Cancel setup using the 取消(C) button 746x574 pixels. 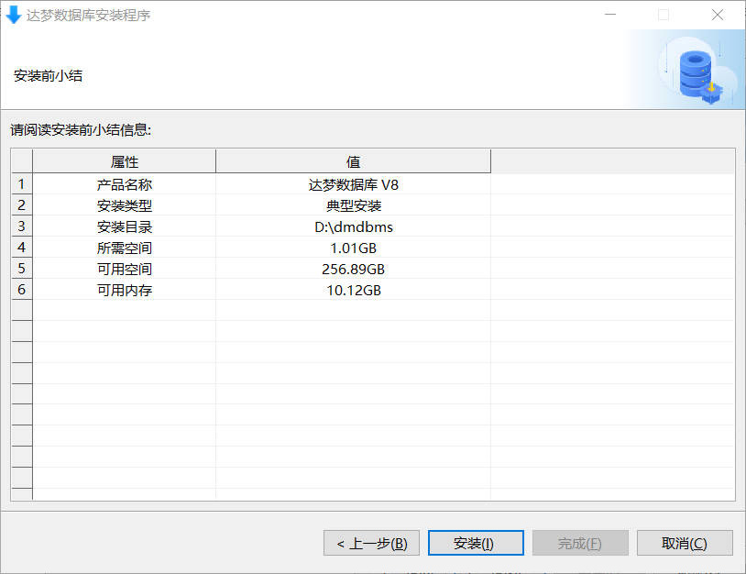[685, 543]
